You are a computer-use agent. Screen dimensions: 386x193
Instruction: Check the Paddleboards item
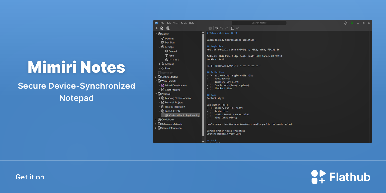pyautogui.click(x=211, y=79)
